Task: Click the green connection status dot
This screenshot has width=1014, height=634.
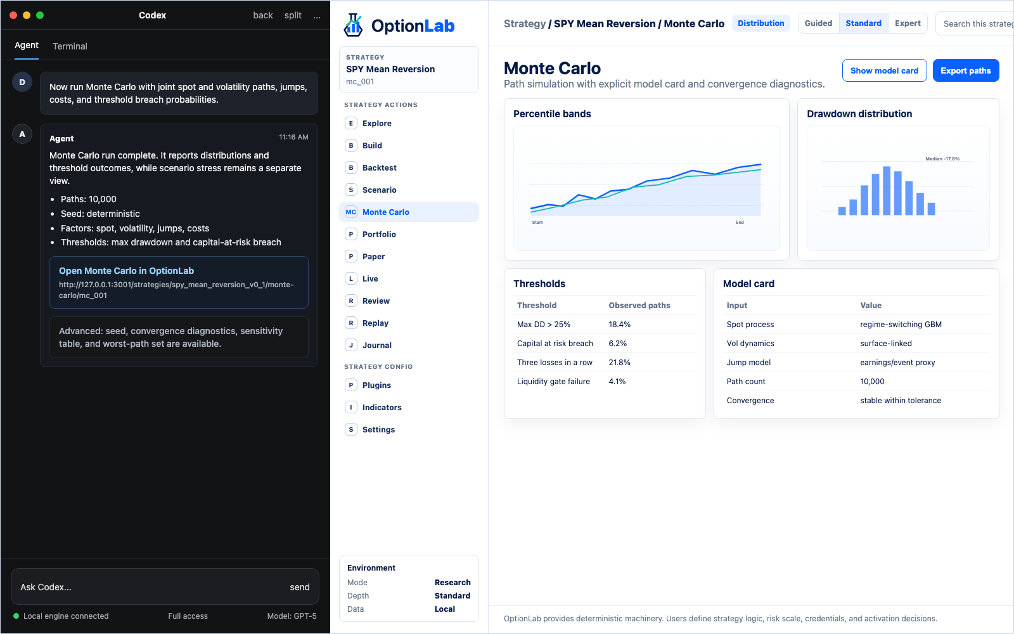Action: [16, 616]
